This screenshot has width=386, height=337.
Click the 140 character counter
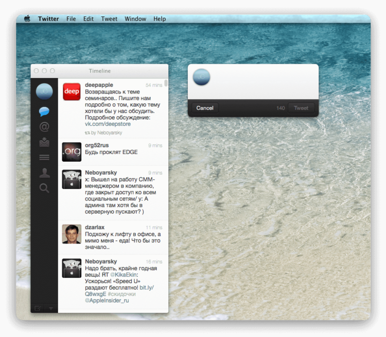click(x=280, y=108)
